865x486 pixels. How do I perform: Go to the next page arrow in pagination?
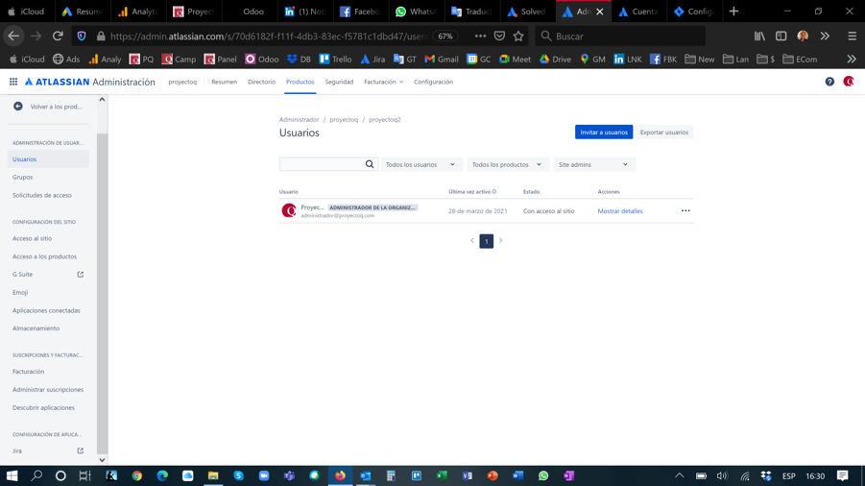pos(501,240)
